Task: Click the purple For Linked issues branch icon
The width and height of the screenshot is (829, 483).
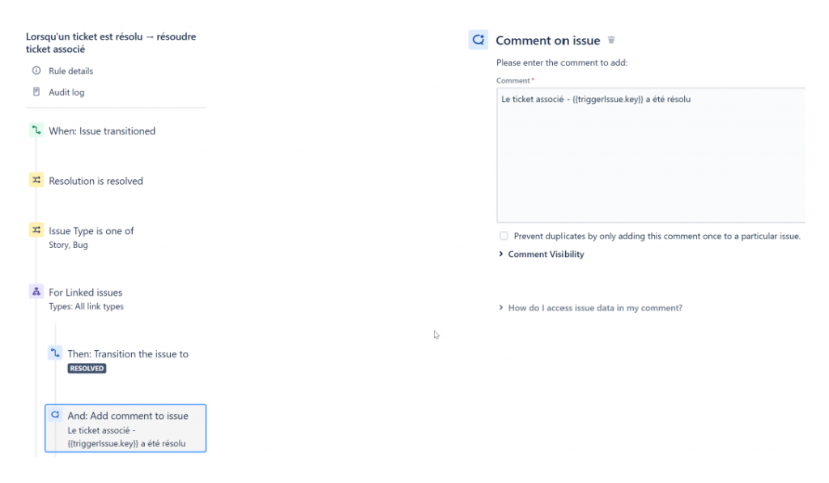Action: tap(36, 292)
